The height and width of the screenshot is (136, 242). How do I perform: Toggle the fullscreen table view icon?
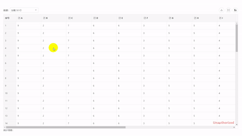point(228,10)
